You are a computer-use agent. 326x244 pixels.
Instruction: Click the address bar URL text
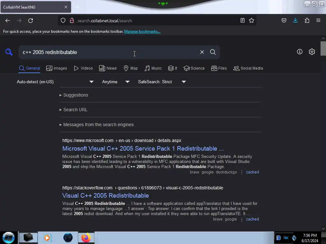(x=105, y=21)
